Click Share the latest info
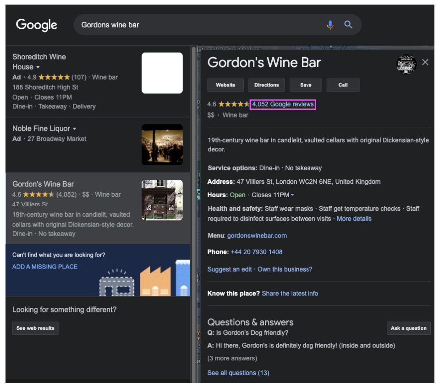Viewport: 439px width, 386px height. tap(290, 294)
